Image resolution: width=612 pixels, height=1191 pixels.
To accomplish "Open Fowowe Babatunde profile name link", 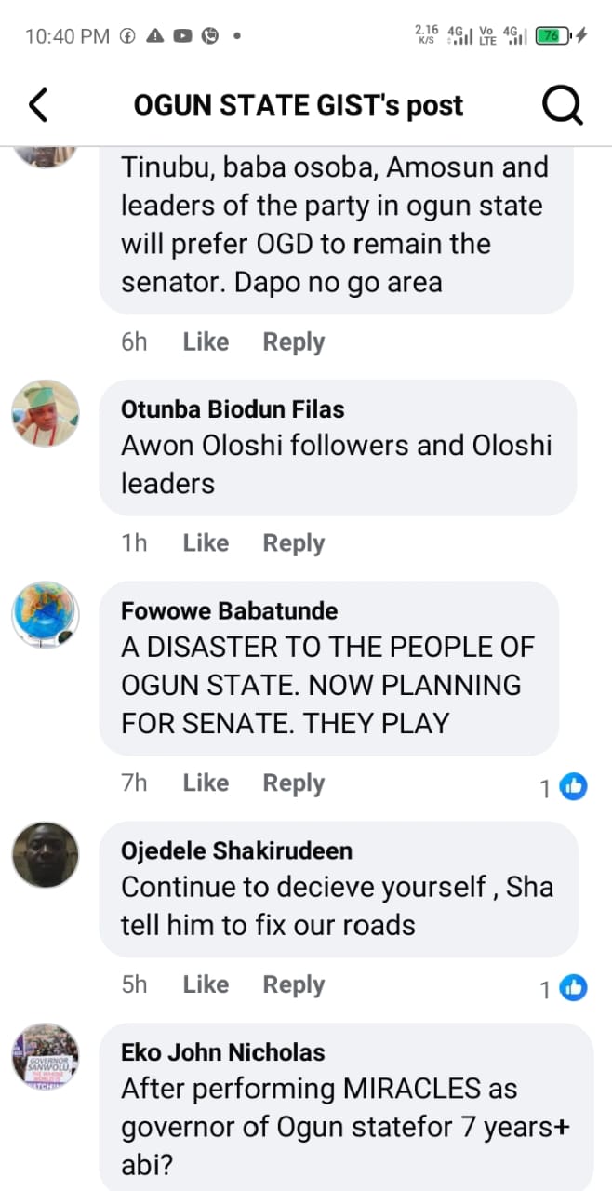I will (x=230, y=611).
